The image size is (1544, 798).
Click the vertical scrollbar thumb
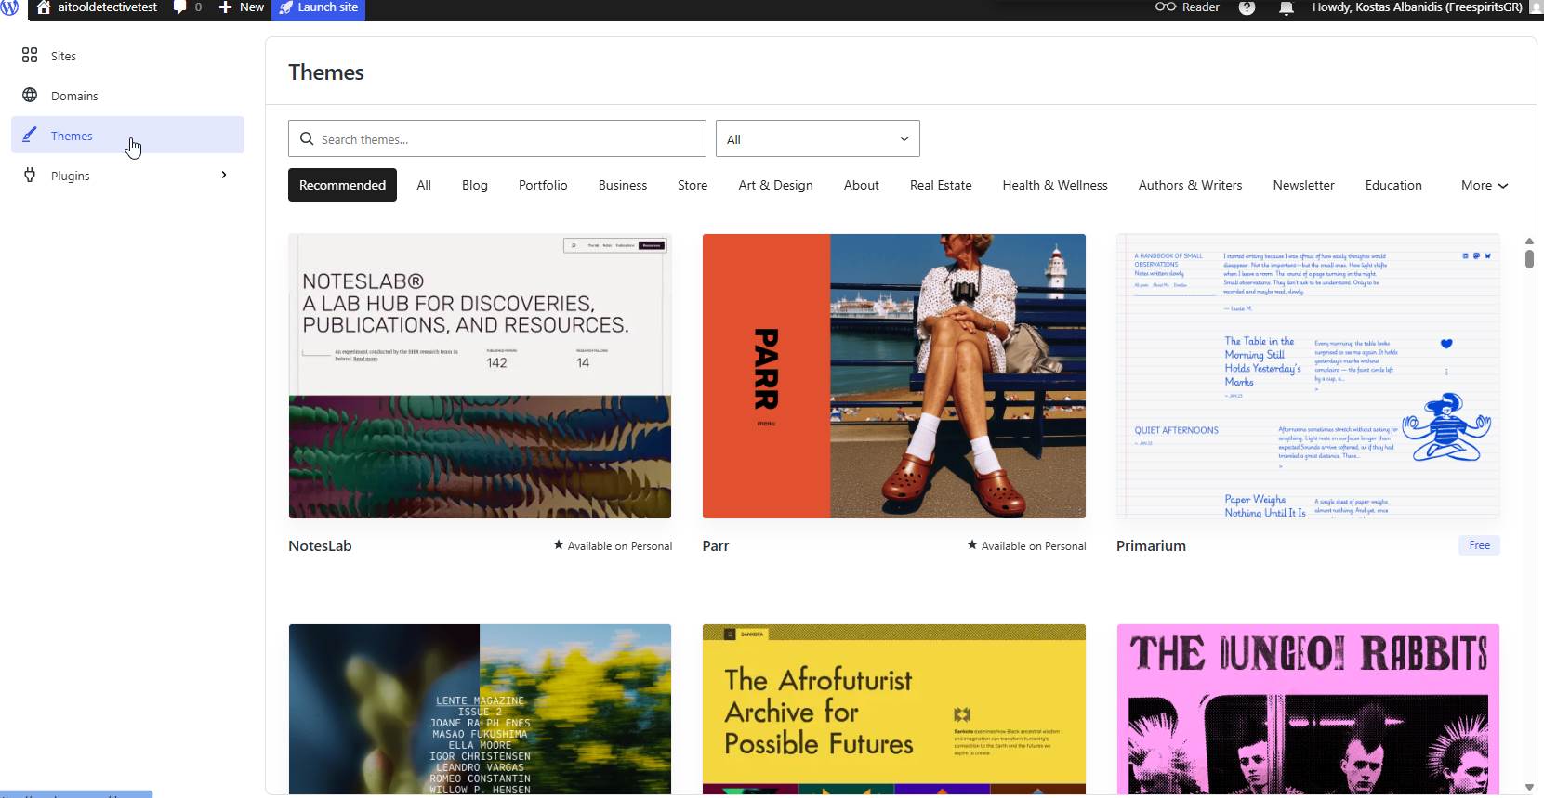tap(1529, 258)
